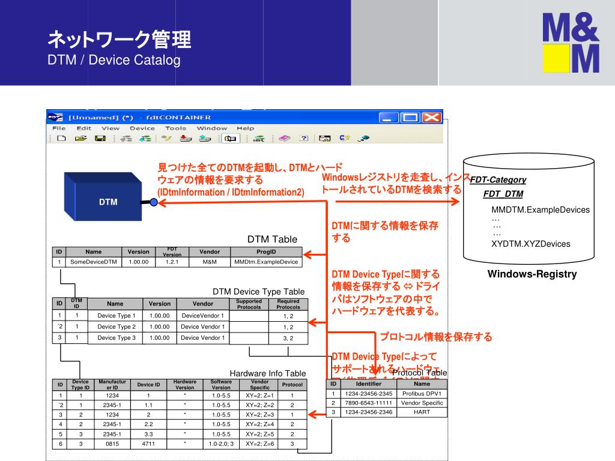Click the lightning bolt connect icon
615x461 pixels.
pyautogui.click(x=167, y=139)
